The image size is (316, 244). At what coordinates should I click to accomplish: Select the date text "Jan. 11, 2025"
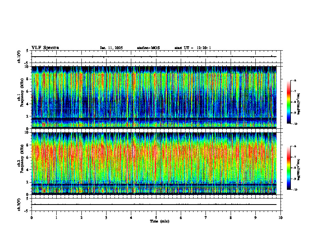(x=111, y=48)
